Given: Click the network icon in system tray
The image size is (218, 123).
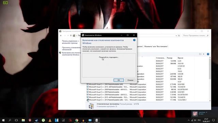Looking at the screenshot, I should pyautogui.click(x=192, y=120).
